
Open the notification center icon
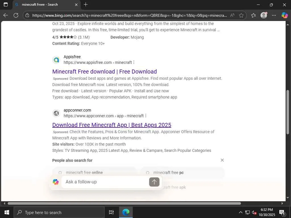pos(282,212)
